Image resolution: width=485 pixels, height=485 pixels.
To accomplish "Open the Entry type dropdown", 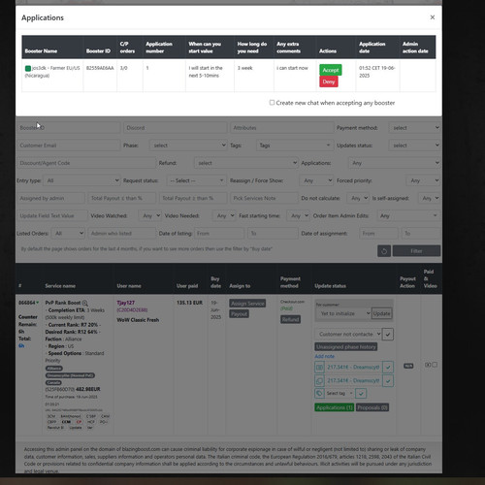I will coord(81,180).
